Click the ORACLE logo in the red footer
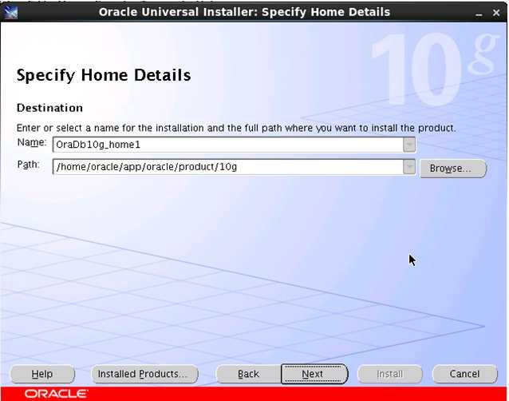 (56, 394)
